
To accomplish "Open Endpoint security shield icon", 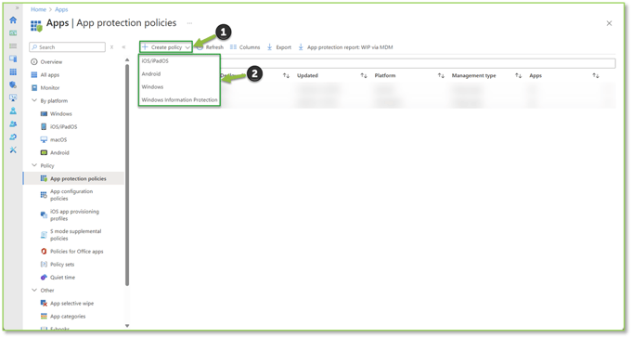I will click(x=13, y=84).
